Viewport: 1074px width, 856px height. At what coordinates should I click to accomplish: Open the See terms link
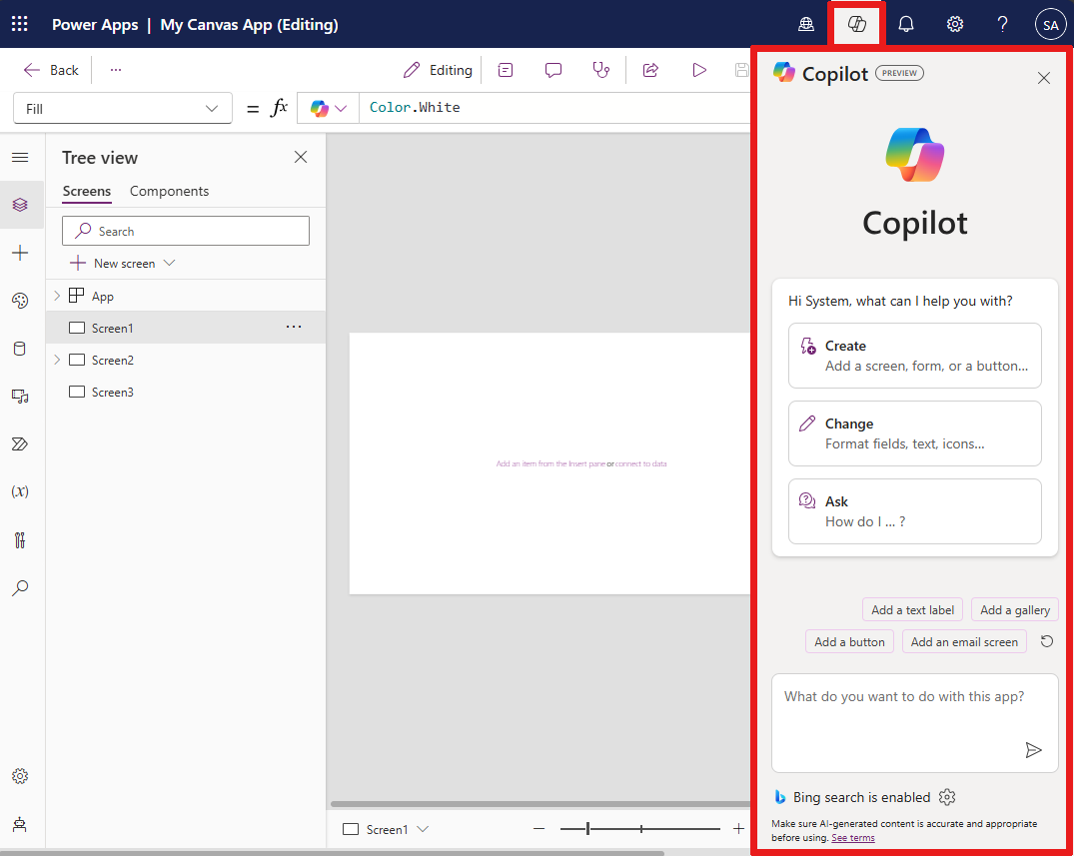pos(852,838)
